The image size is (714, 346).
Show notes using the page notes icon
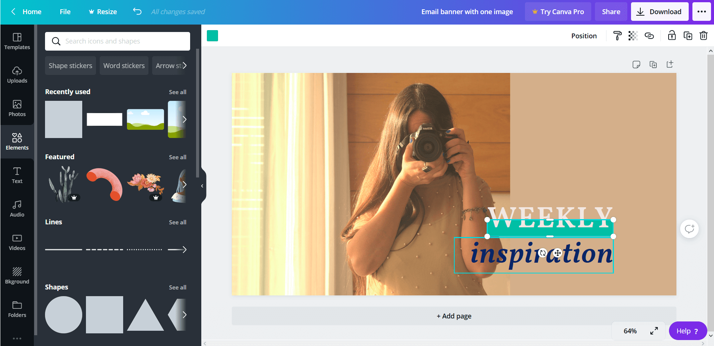point(636,64)
